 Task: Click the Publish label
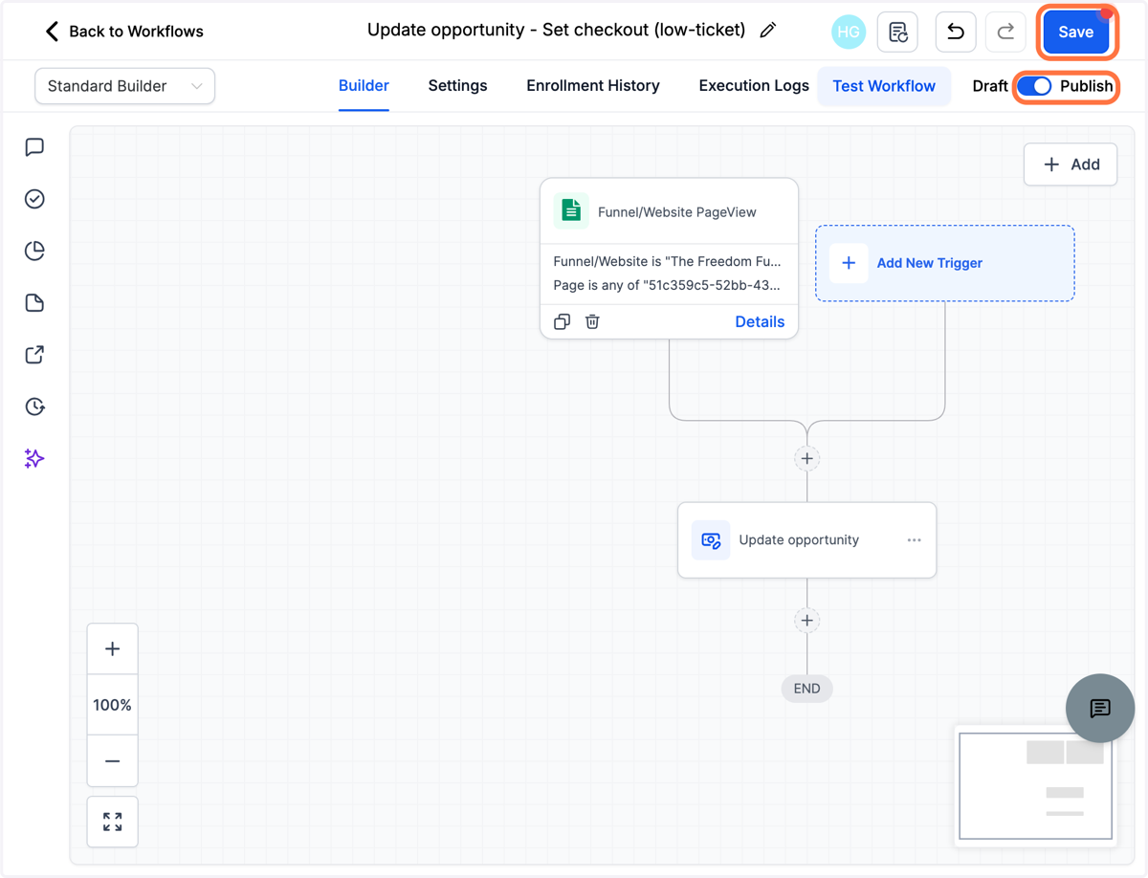coord(1086,86)
